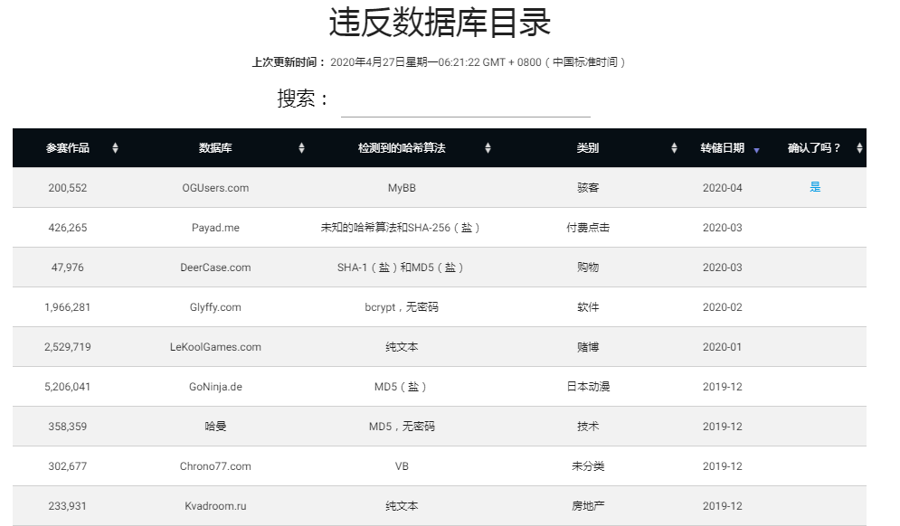Sort by the 确认了吗？ column arrows

(x=859, y=148)
